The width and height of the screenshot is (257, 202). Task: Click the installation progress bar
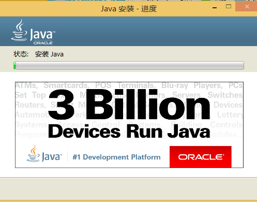129,65
